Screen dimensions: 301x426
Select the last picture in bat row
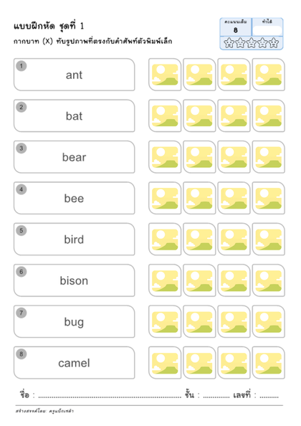[269, 115]
